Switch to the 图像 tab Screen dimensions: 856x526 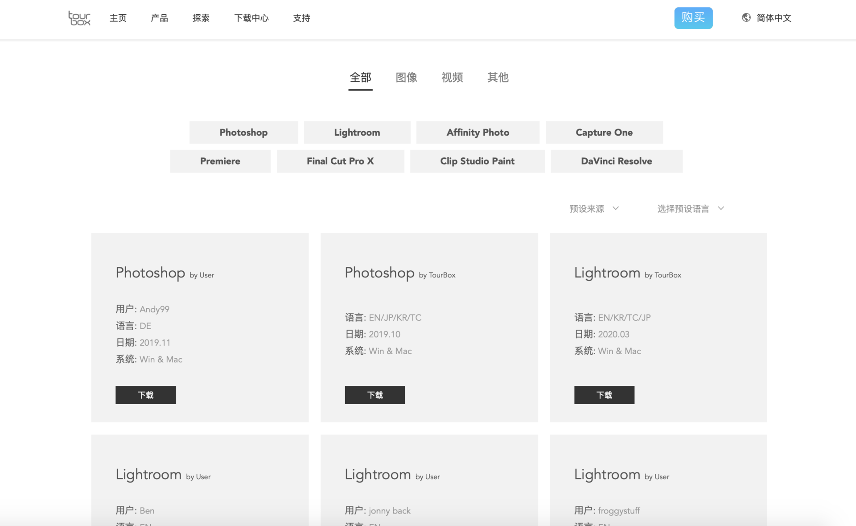406,78
